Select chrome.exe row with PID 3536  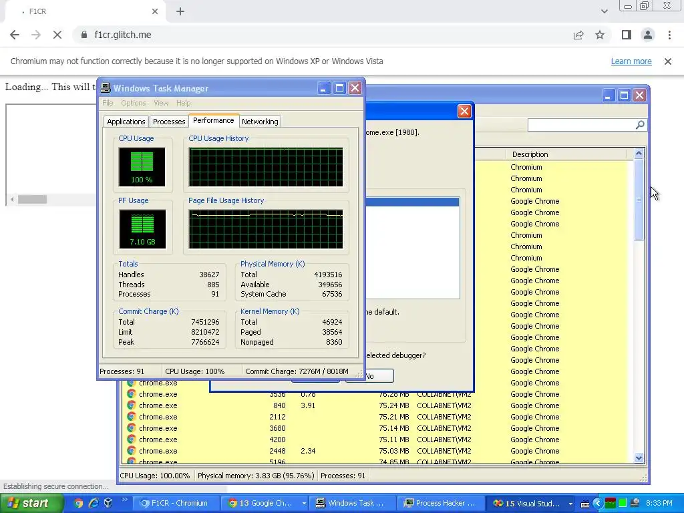(378, 394)
